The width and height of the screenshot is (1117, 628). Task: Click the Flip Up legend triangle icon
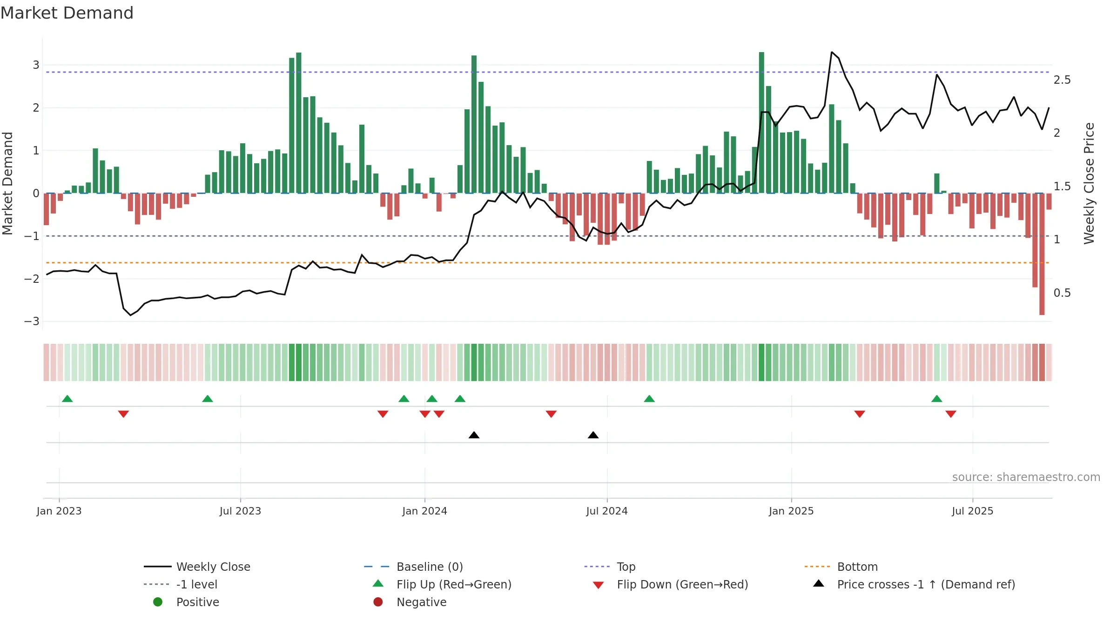click(378, 583)
